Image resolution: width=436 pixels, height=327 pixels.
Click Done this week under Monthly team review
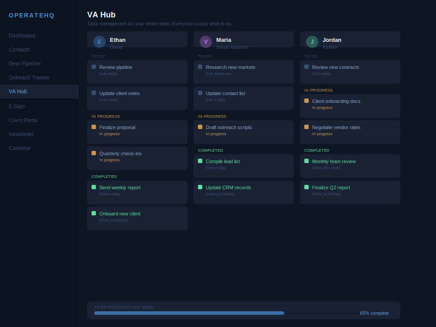[x=326, y=168]
